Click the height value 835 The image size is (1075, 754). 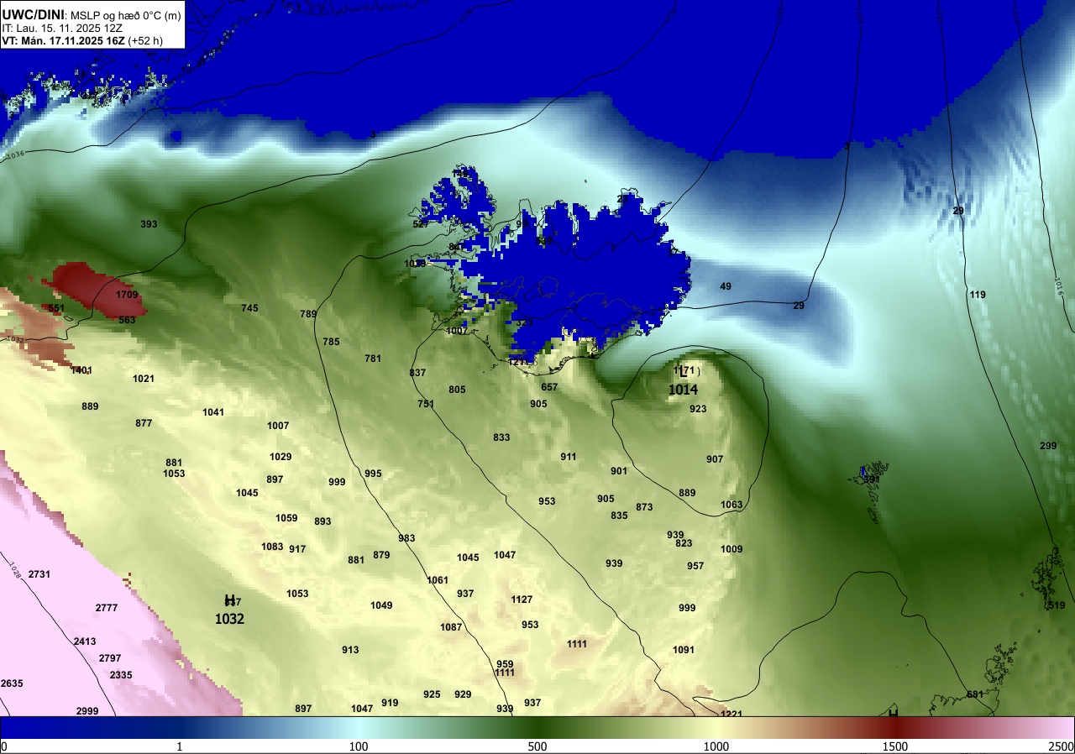(619, 516)
